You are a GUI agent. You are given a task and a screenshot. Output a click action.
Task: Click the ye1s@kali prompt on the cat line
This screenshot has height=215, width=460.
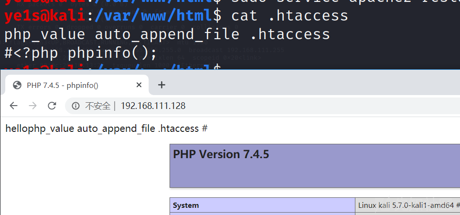click(x=45, y=16)
